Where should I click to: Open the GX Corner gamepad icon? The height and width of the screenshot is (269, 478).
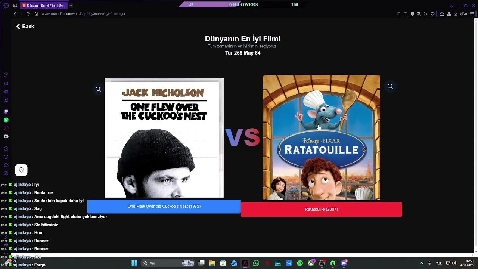coord(15,6)
